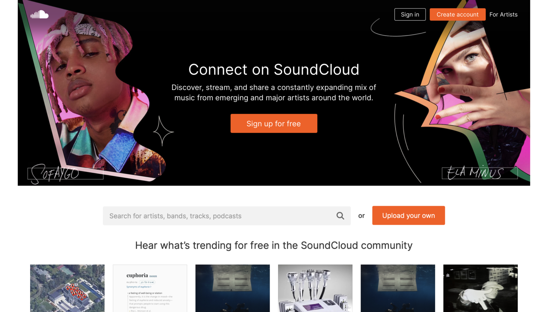This screenshot has height=312, width=550.
Task: Open the first underwater album cover thumbnail
Action: (x=233, y=288)
